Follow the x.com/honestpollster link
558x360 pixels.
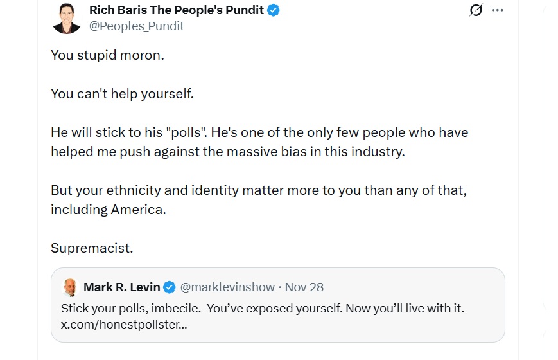pos(124,325)
